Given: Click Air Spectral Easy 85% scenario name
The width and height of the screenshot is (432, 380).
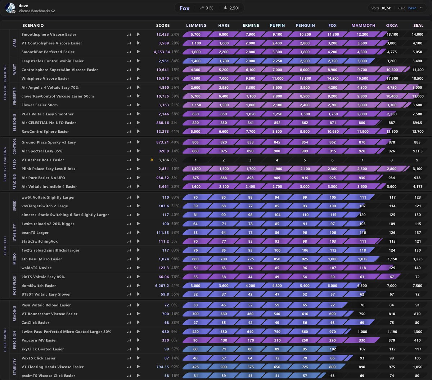Looking at the screenshot, I should point(42,151).
